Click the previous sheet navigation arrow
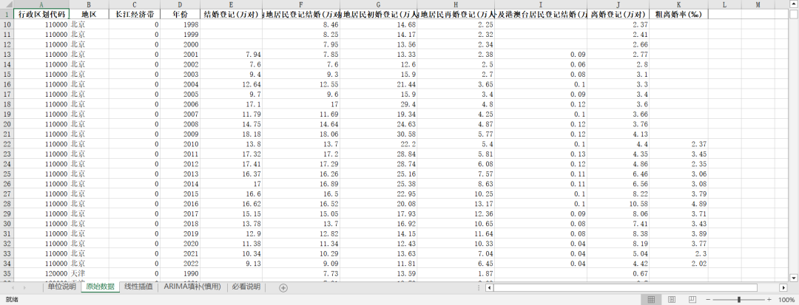 13,288
